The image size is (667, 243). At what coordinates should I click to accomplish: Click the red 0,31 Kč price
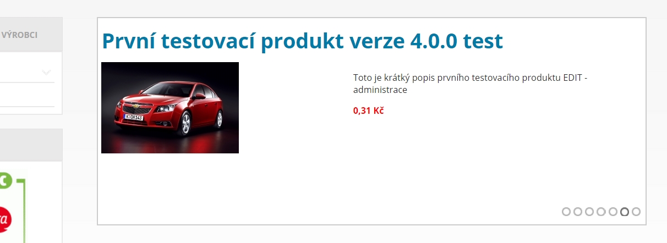[x=368, y=111]
